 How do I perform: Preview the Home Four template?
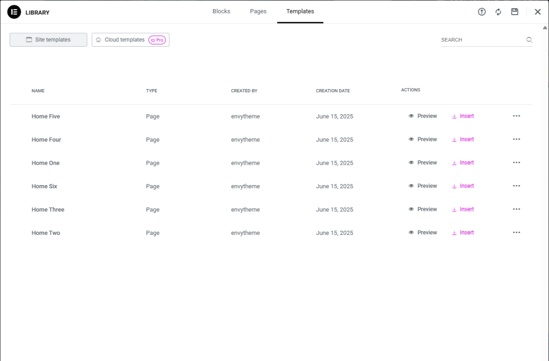(422, 139)
